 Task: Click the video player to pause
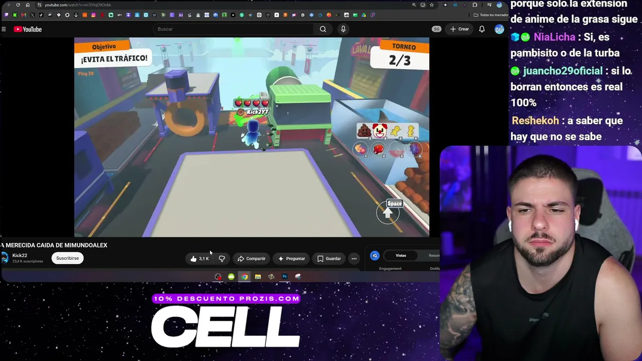(252, 137)
